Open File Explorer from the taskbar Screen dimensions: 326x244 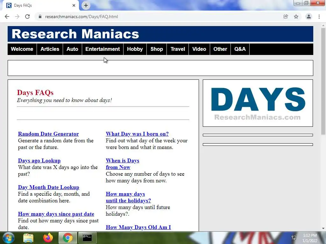[x=28, y=238]
